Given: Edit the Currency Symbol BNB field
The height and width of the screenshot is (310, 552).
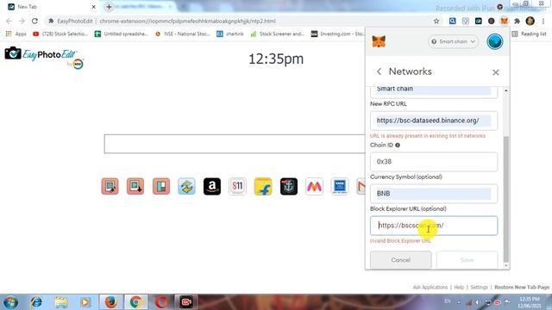Looking at the screenshot, I should (434, 194).
